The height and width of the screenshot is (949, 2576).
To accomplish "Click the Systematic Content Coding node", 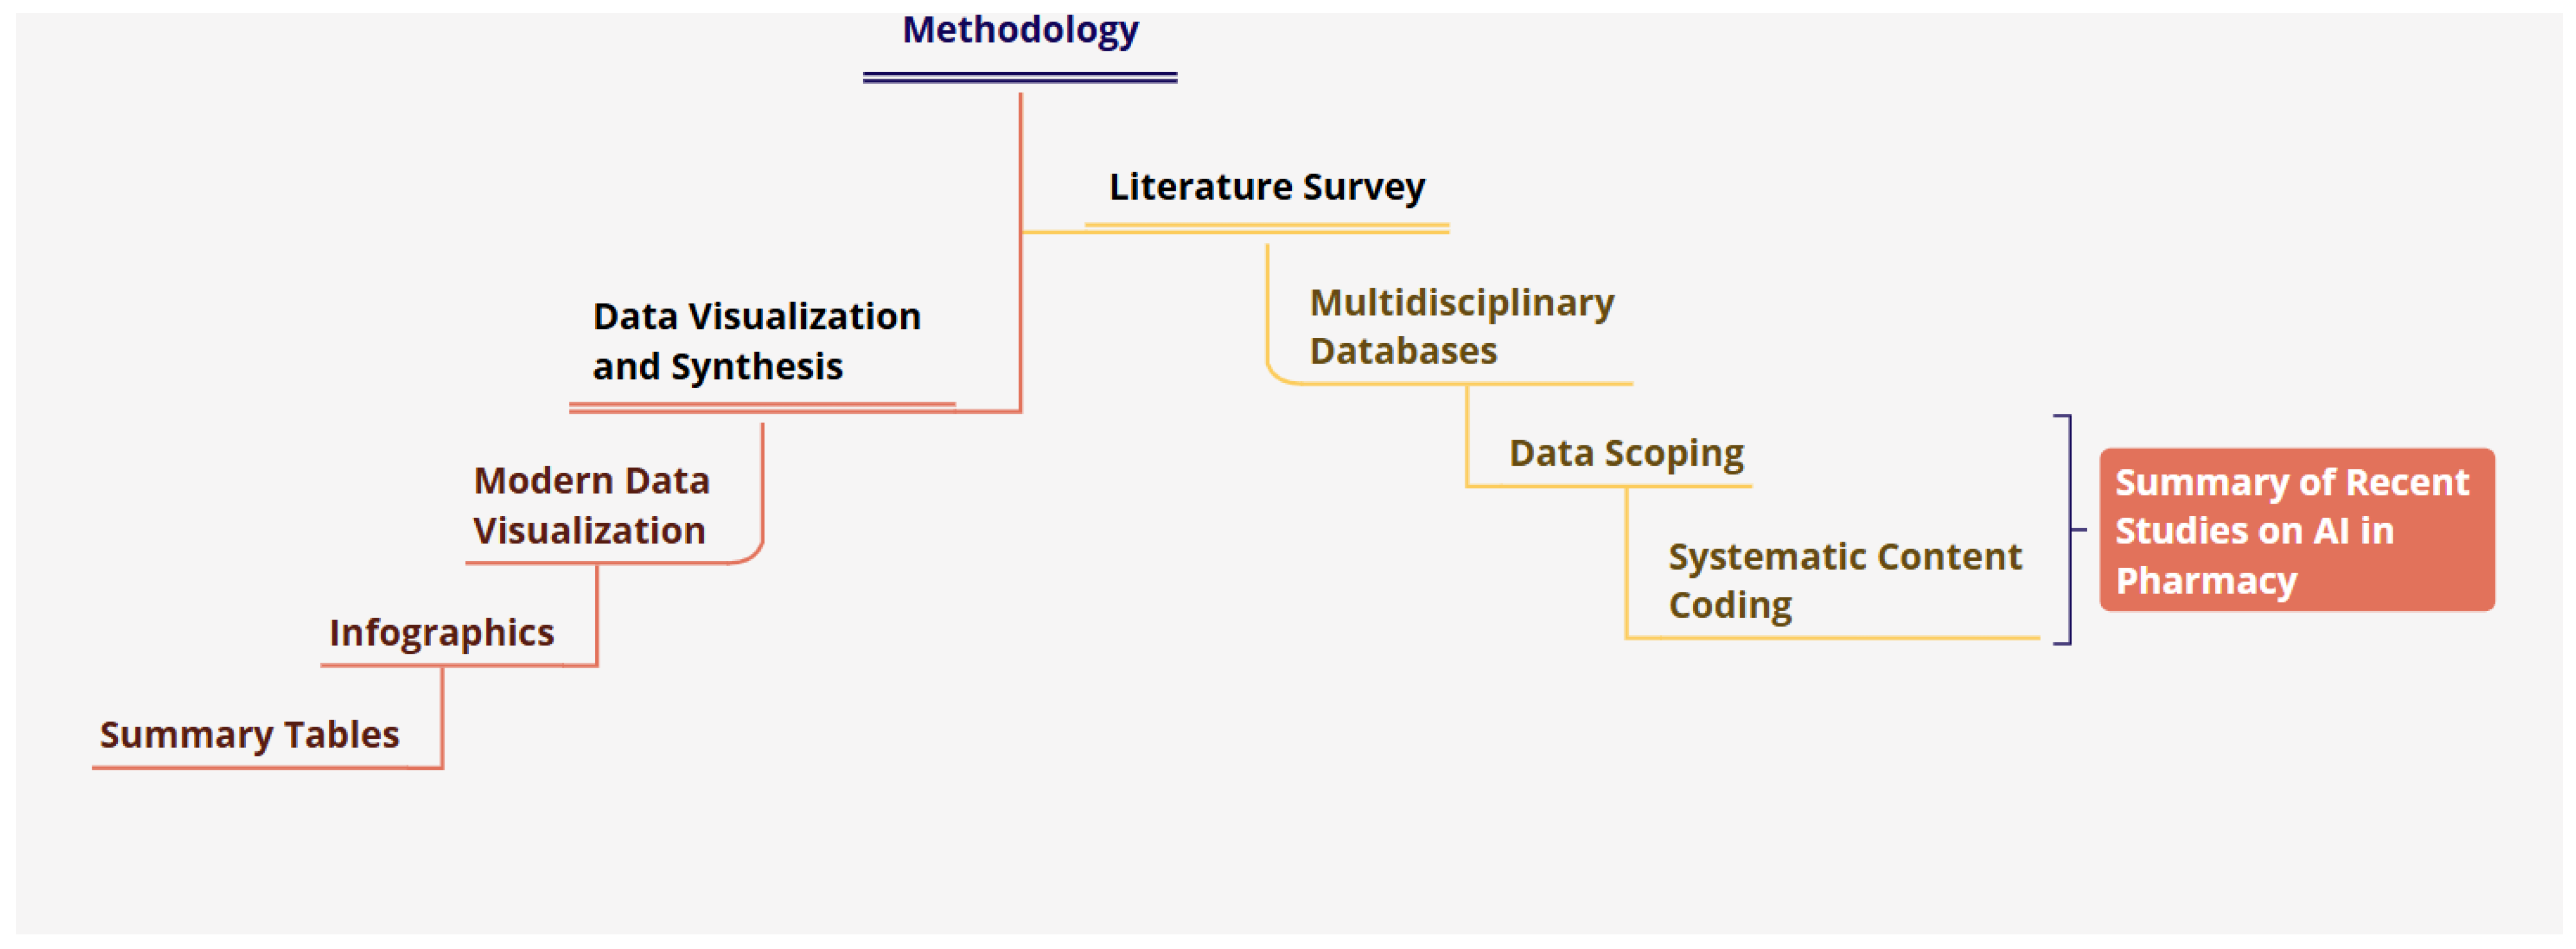I will click(1843, 580).
